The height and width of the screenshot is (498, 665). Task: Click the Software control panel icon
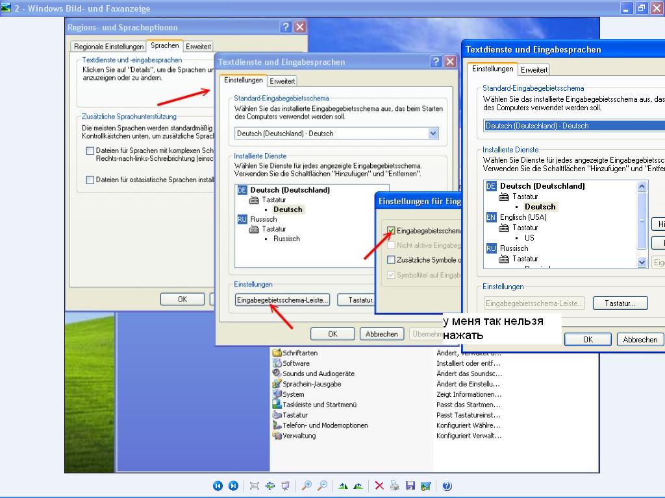[x=277, y=363]
